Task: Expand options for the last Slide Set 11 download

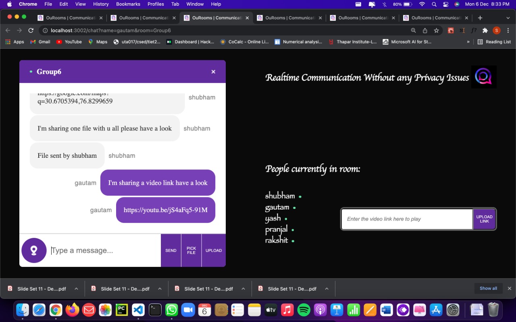Action: click(x=327, y=289)
